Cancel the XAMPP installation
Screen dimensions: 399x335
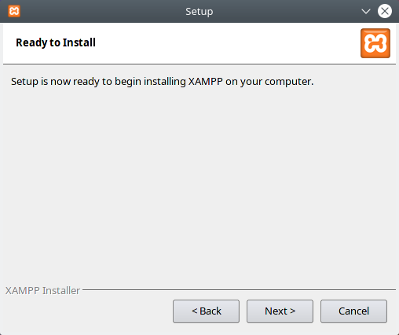pyautogui.click(x=353, y=311)
